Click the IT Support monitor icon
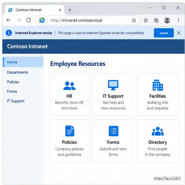Screen dimensions: 185x185 pyautogui.click(x=113, y=85)
